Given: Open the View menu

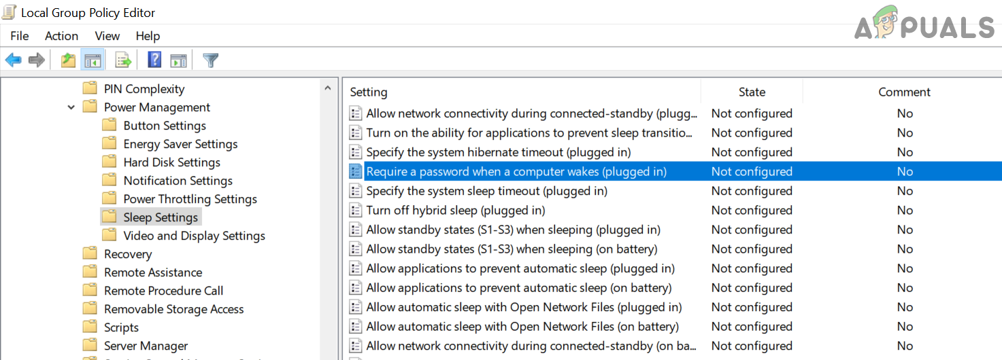Looking at the screenshot, I should (107, 36).
